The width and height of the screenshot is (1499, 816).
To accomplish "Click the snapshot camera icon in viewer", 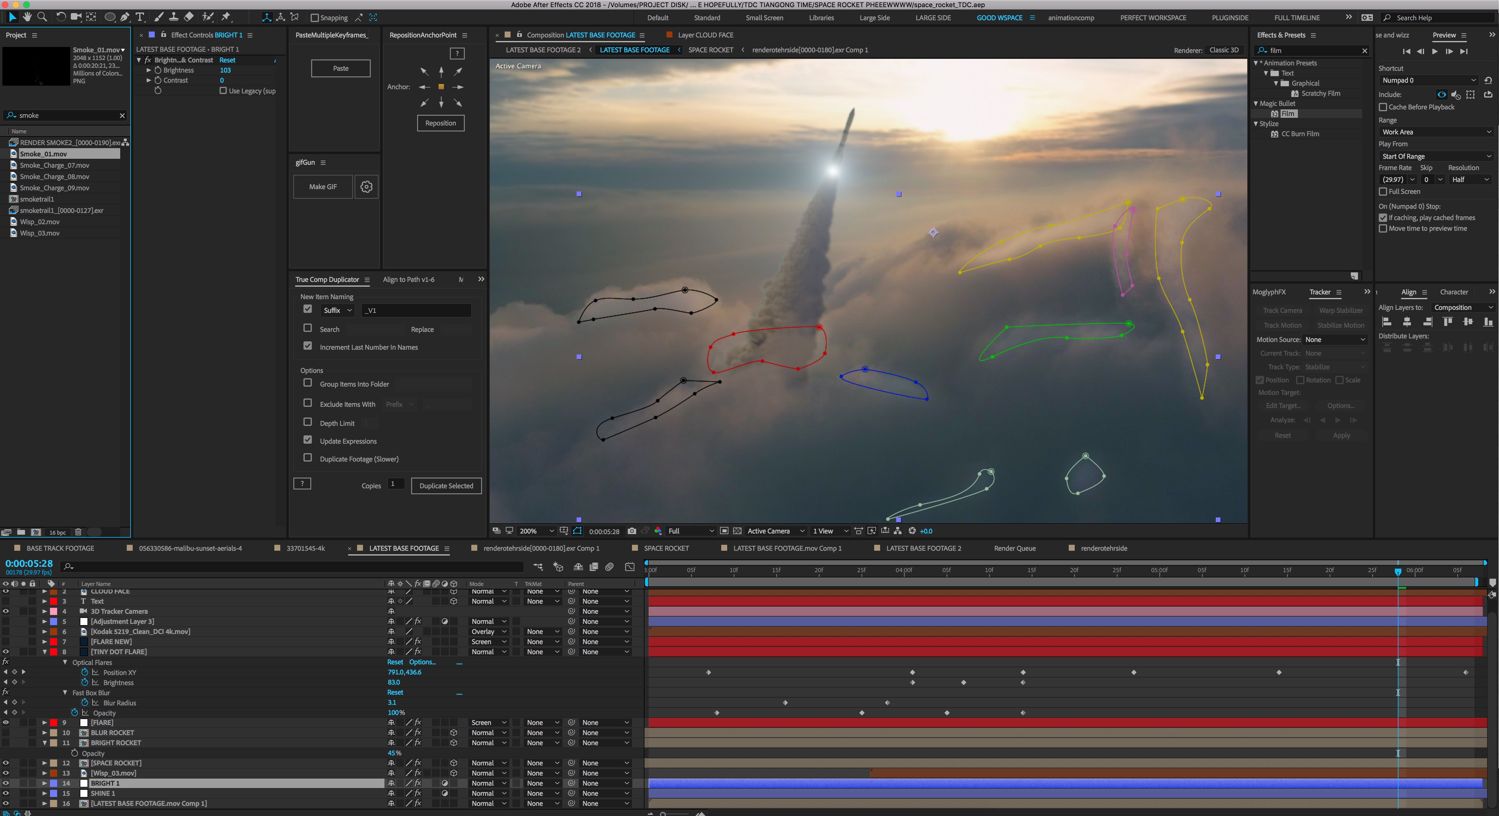I will click(632, 531).
